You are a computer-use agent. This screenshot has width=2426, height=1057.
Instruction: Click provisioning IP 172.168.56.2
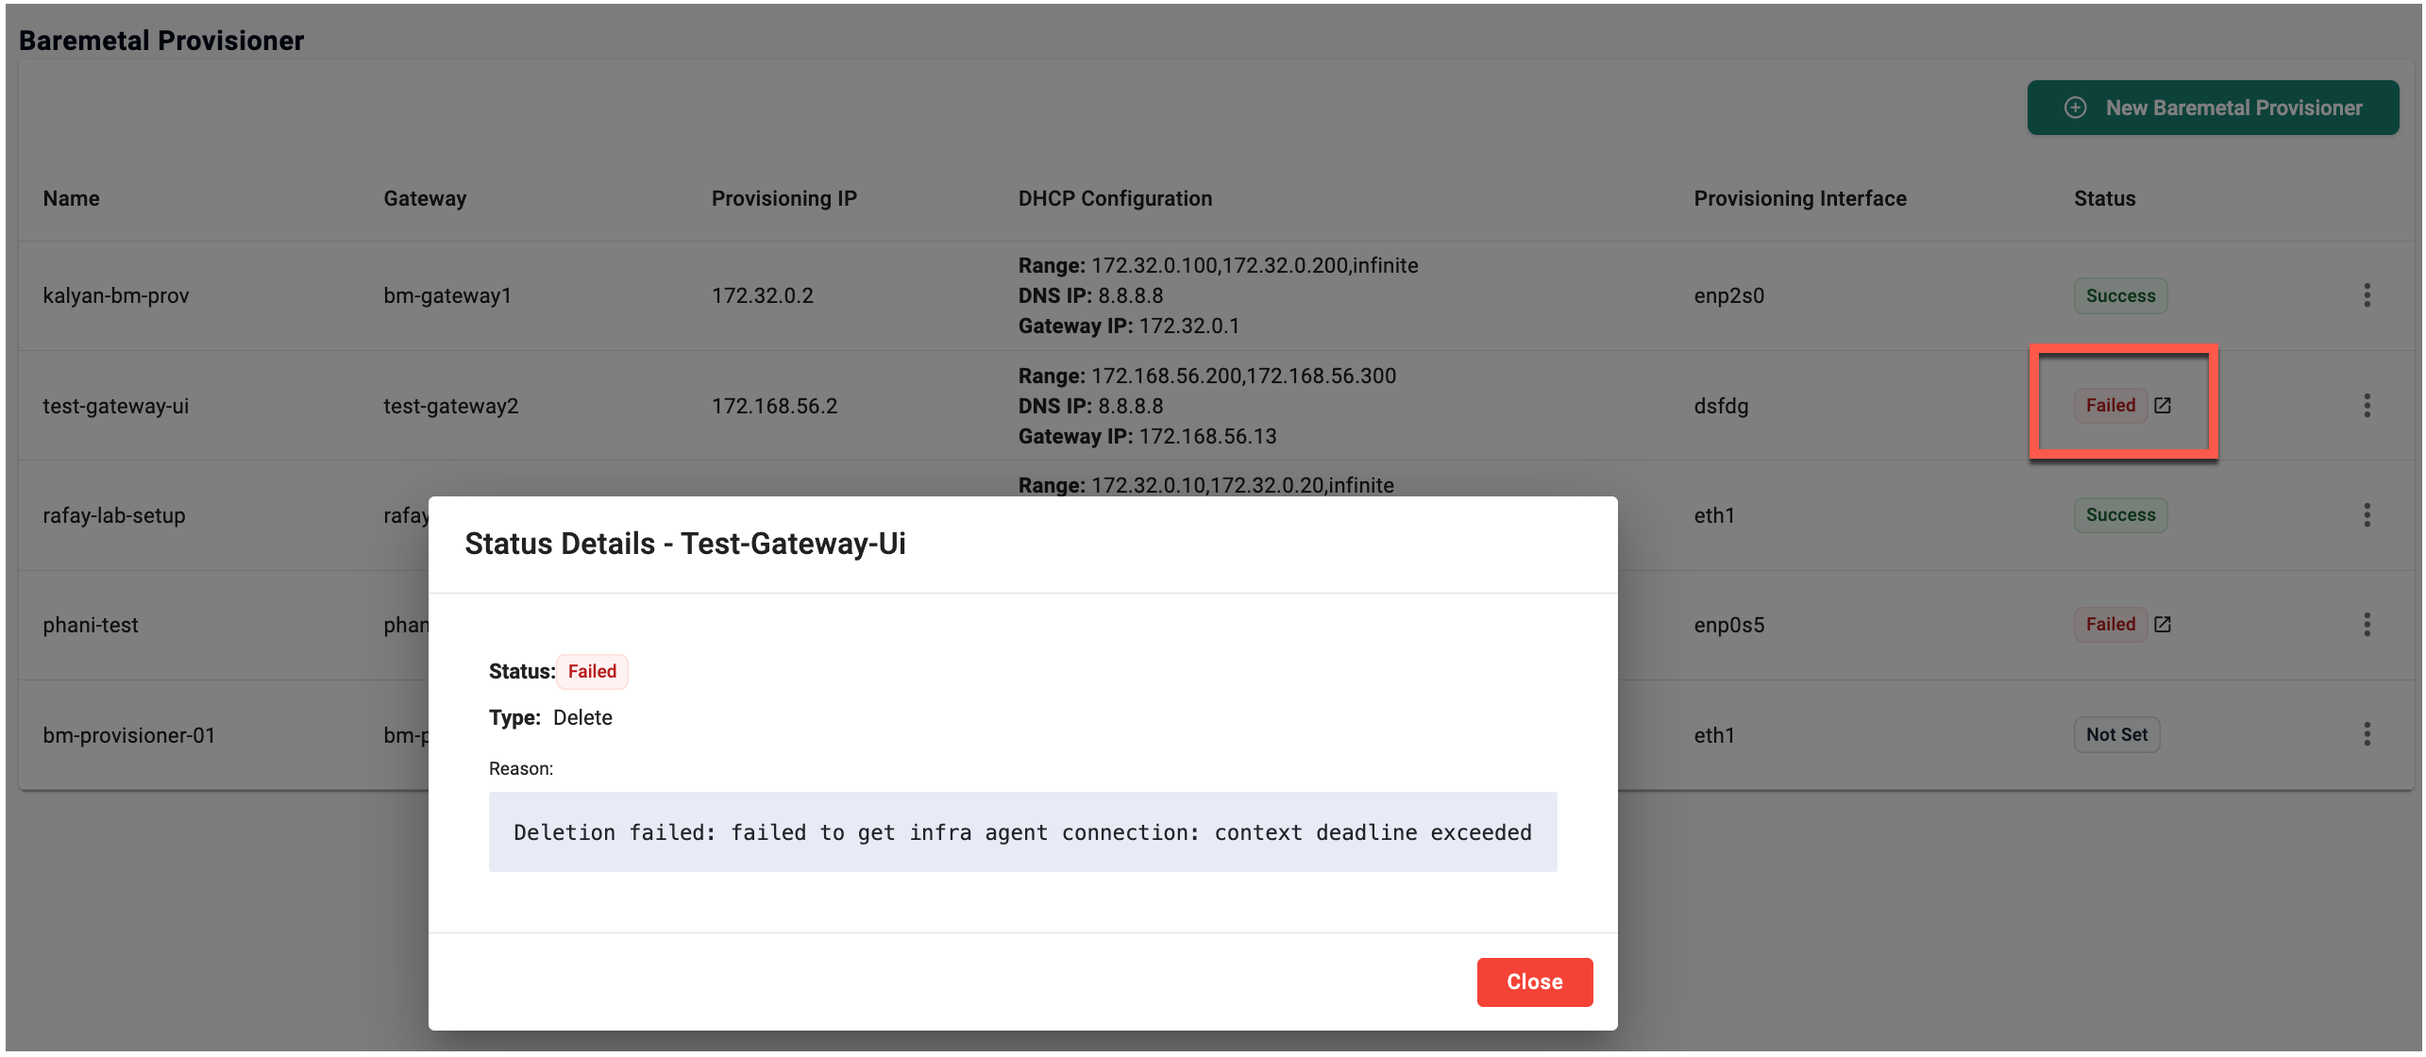tap(774, 406)
